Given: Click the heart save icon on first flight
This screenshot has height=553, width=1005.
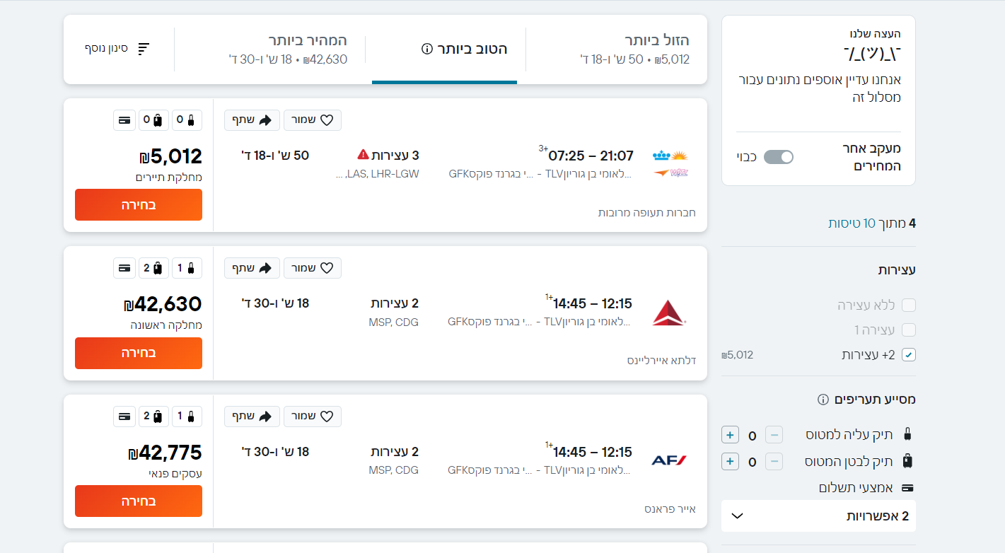Looking at the screenshot, I should point(326,120).
